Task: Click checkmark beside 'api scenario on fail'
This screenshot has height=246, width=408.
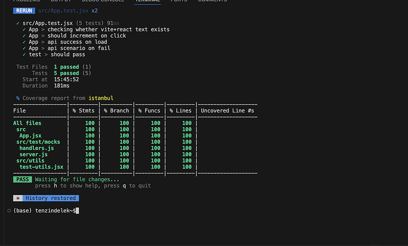Action: [24, 48]
